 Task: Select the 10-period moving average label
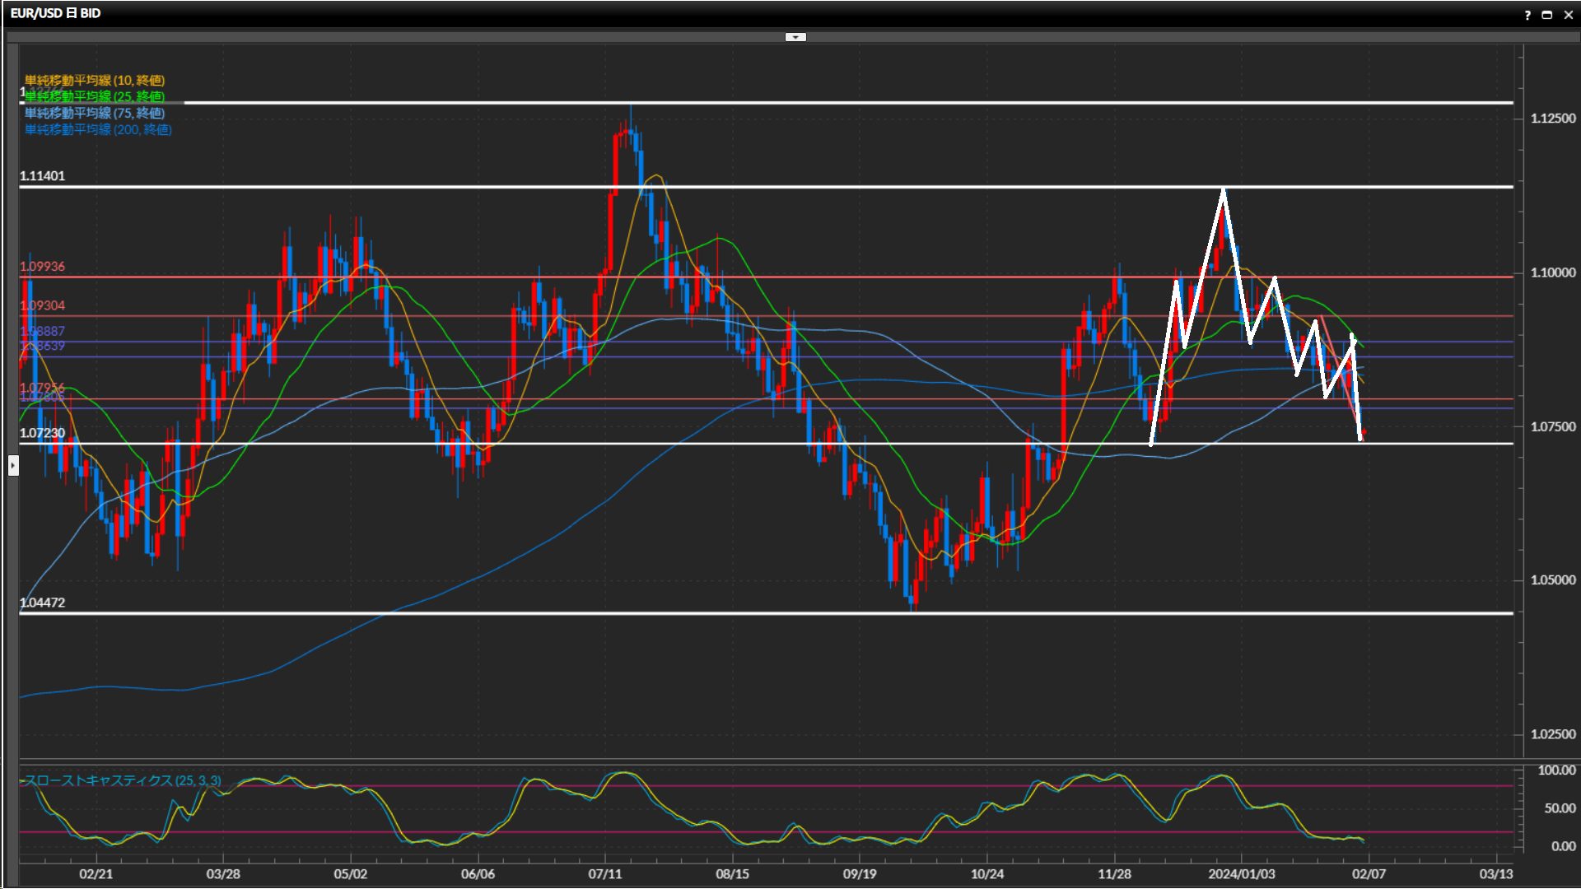95,80
